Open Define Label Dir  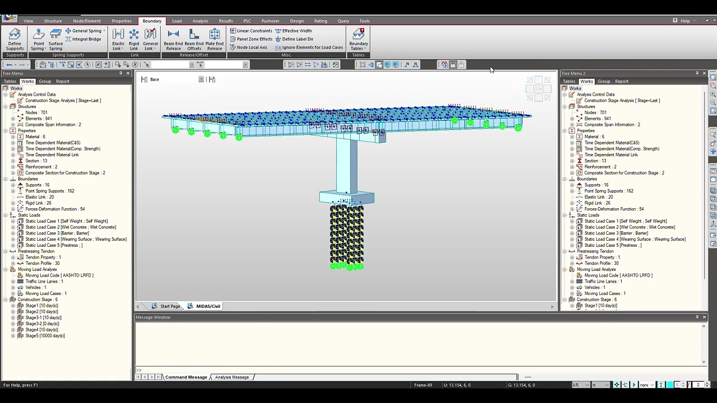(294, 39)
